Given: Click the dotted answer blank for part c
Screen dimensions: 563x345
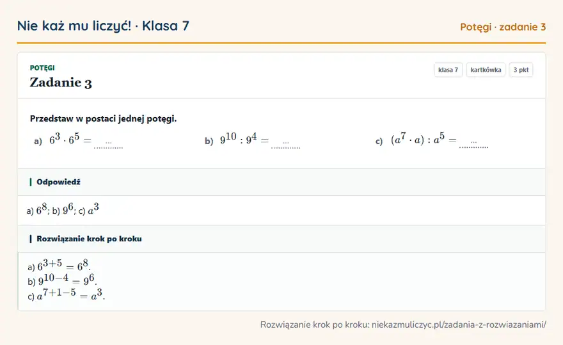Looking at the screenshot, I should click(473, 145).
